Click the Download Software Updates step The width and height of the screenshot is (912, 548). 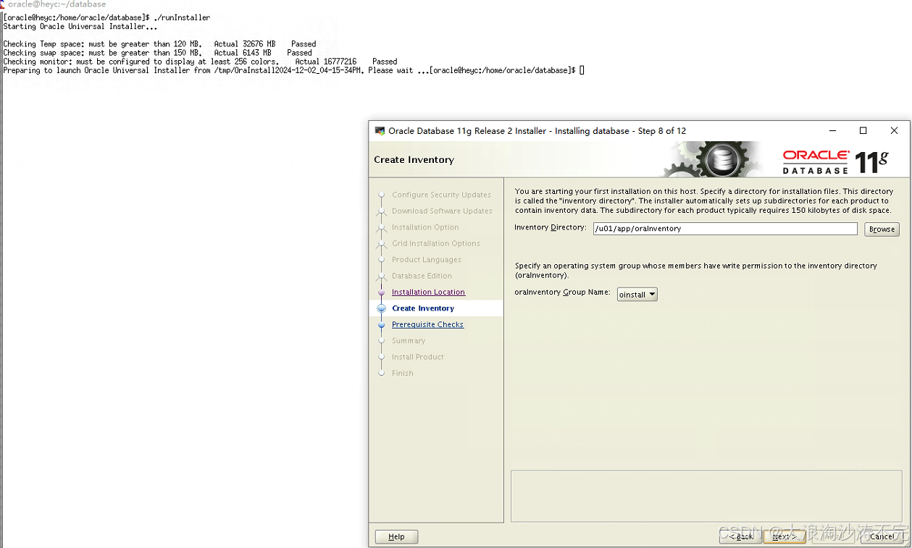(442, 211)
